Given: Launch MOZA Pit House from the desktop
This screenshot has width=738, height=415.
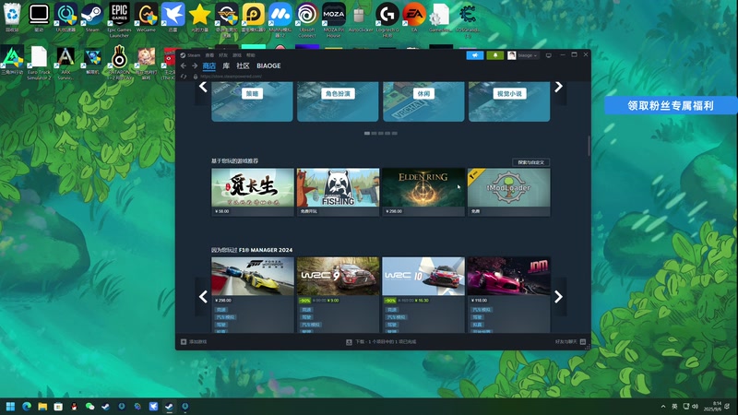Looking at the screenshot, I should coord(334,19).
